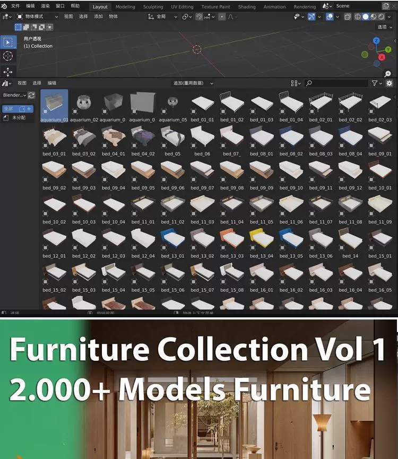Switch to the Shading workspace tab

(247, 6)
